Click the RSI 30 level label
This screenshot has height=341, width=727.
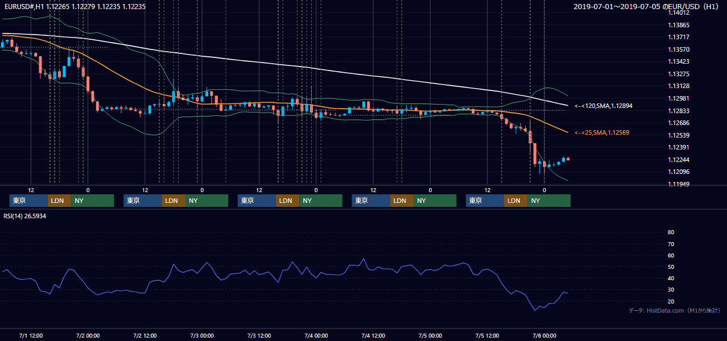[x=671, y=290]
